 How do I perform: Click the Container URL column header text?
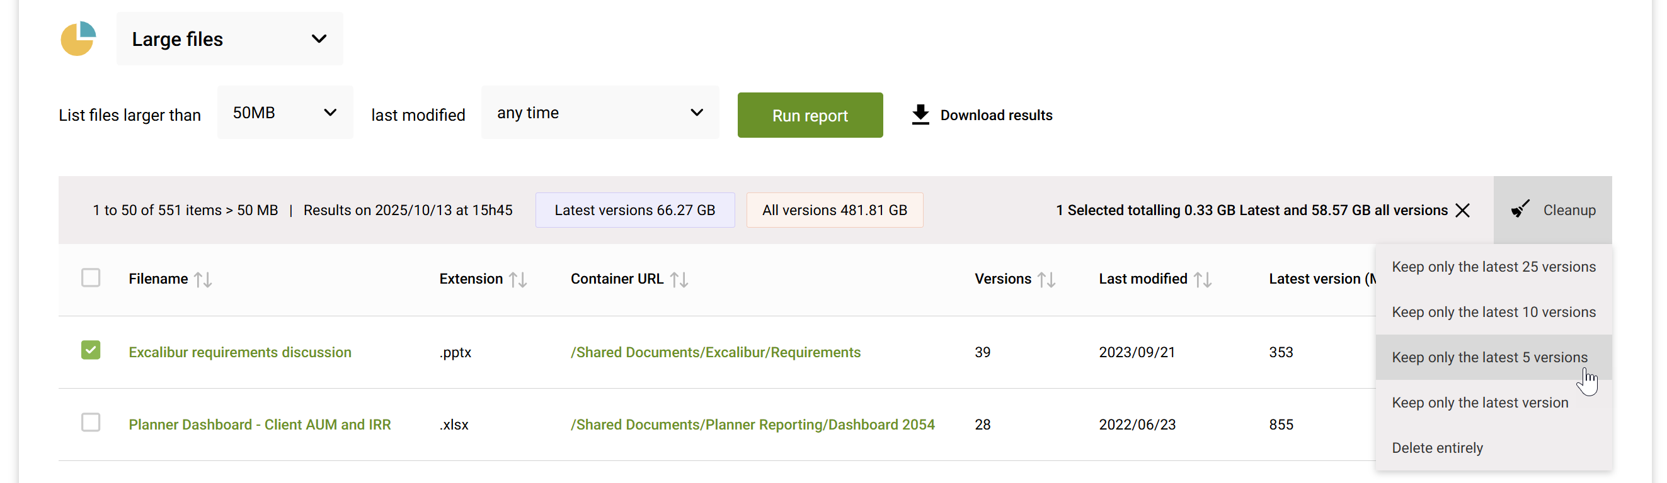coord(616,279)
